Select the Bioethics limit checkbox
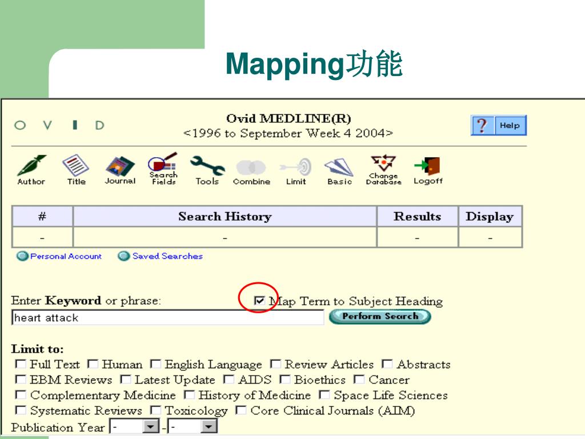Image resolution: width=585 pixels, height=439 pixels. coord(285,380)
